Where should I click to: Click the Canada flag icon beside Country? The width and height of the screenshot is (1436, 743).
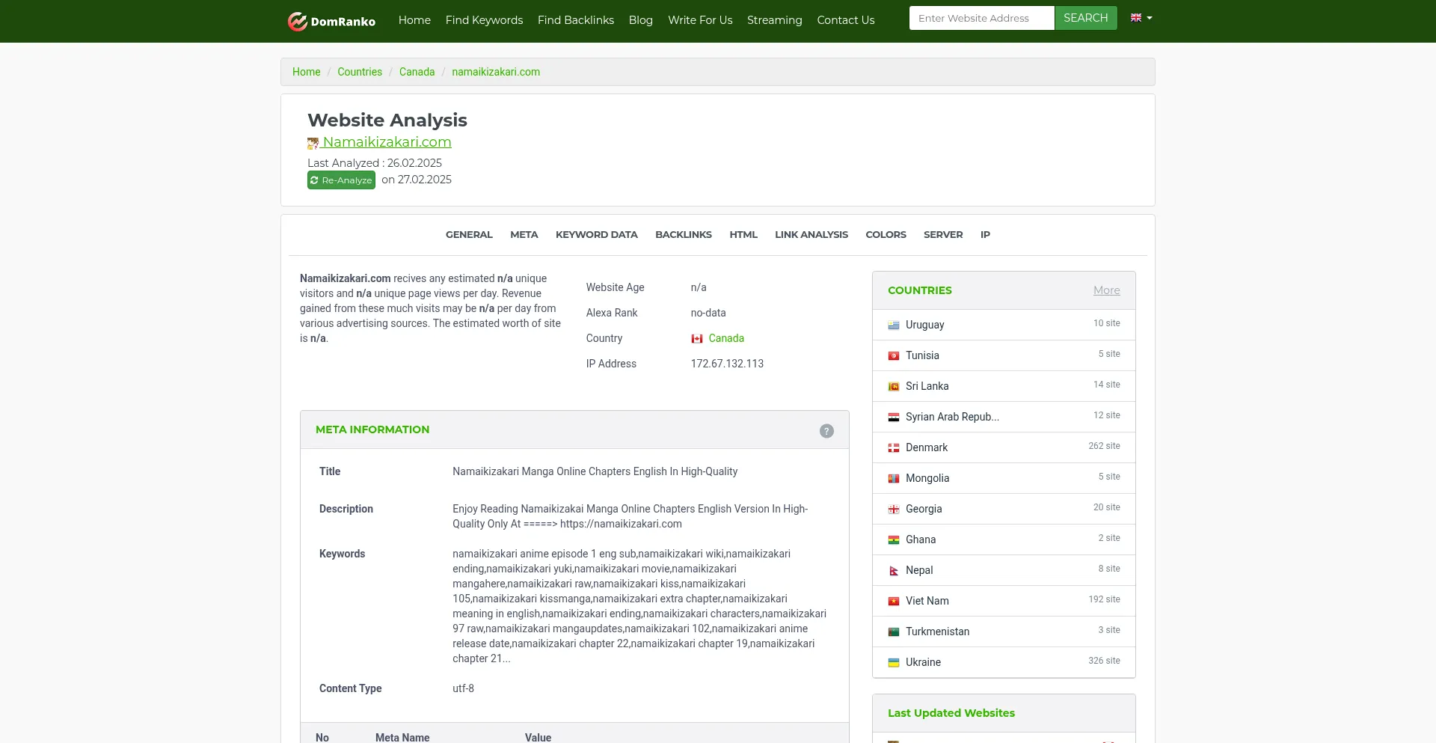coord(697,339)
